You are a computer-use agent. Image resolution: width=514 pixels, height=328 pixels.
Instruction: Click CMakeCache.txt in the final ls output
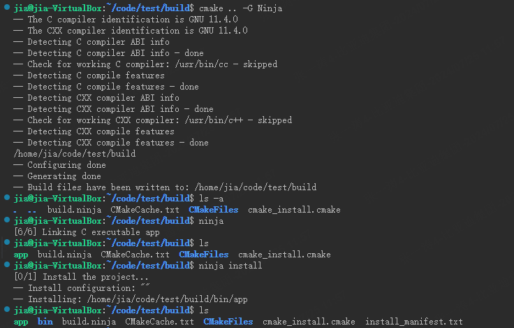pos(159,322)
